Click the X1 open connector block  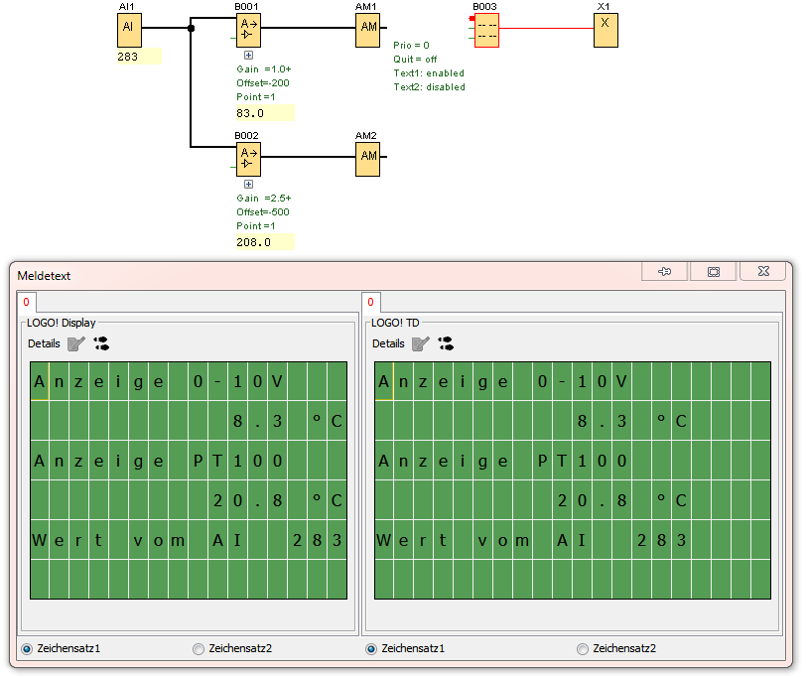(x=606, y=30)
